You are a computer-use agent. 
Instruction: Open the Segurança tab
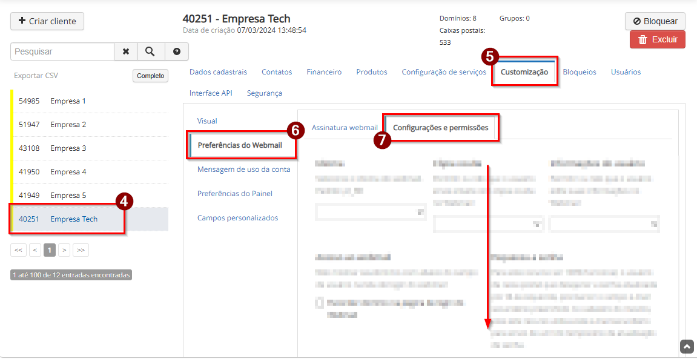tap(265, 93)
